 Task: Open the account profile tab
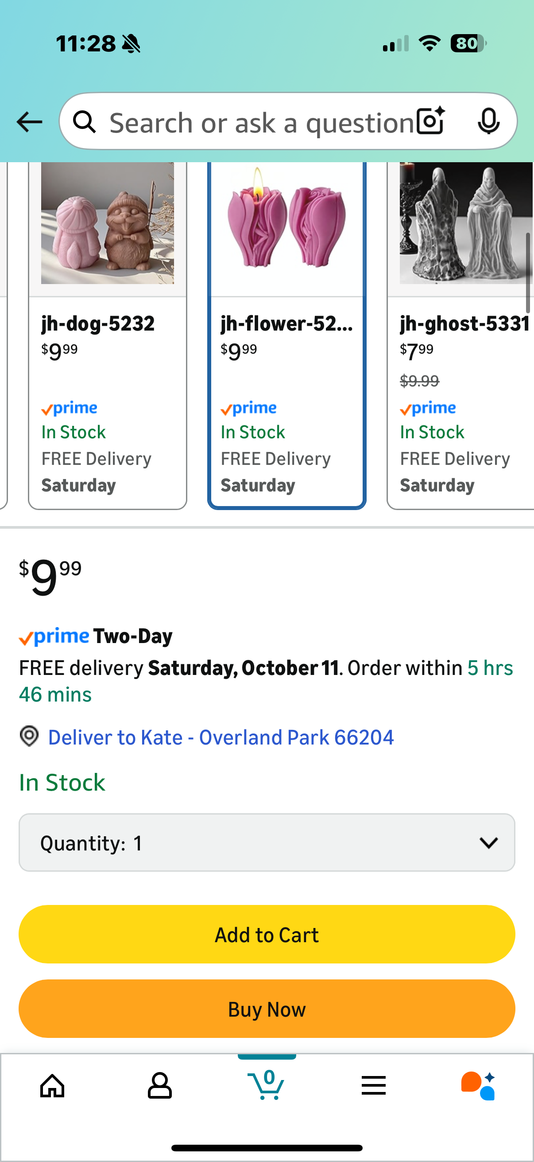159,1085
